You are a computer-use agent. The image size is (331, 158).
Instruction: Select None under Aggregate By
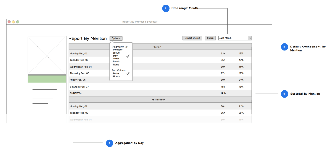[x=116, y=64]
